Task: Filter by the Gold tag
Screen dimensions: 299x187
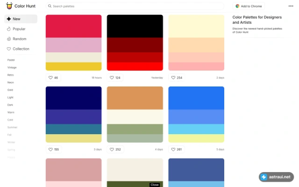Action: [10, 90]
